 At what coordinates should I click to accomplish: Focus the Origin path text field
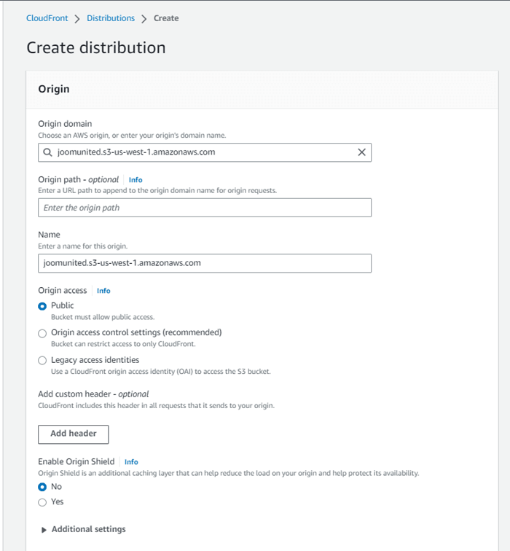pyautogui.click(x=204, y=208)
